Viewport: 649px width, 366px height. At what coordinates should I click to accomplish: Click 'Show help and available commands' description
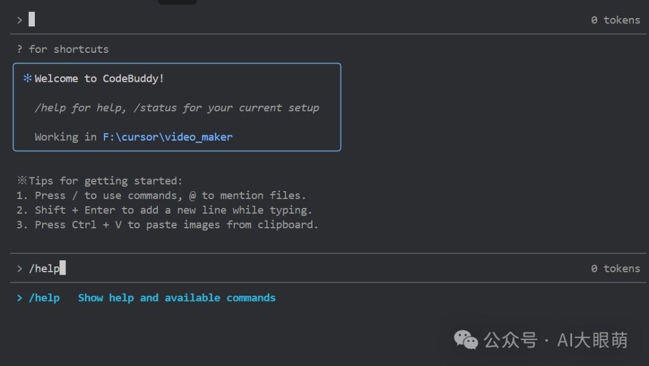click(177, 298)
